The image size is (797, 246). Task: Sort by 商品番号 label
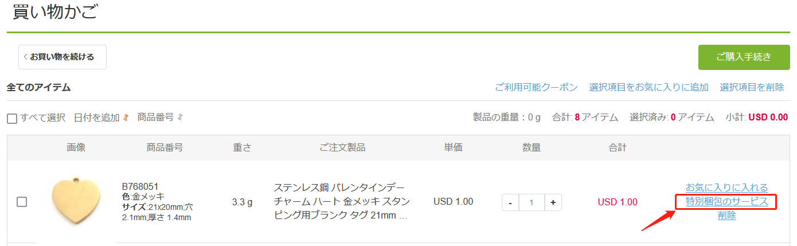pyautogui.click(x=155, y=118)
